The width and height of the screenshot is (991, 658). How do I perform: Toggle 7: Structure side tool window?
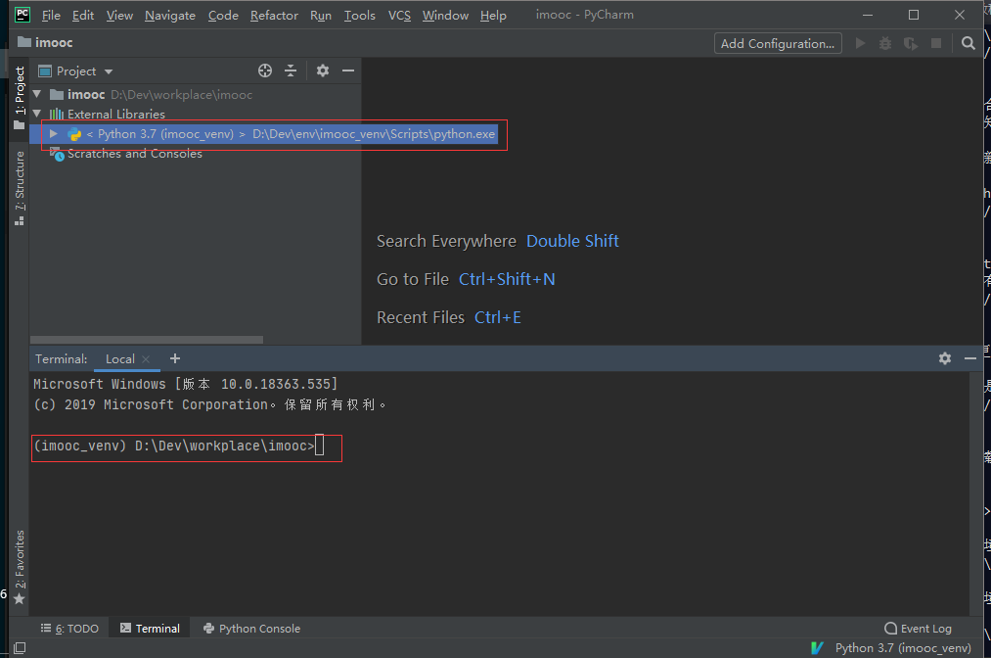coord(19,188)
